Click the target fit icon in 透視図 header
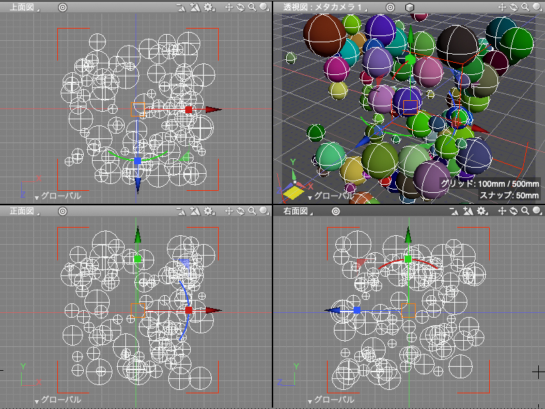545x409 pixels. click(390, 7)
